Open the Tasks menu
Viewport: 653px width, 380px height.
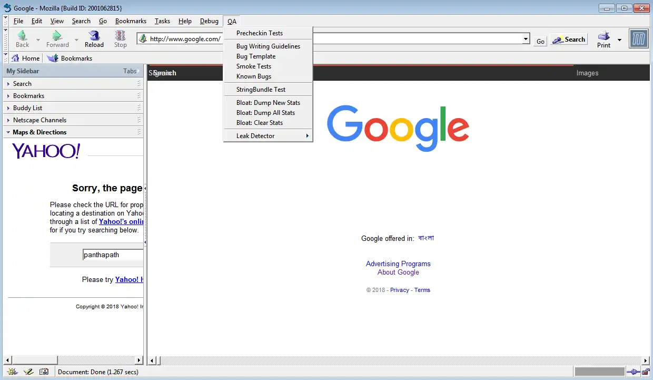click(162, 21)
